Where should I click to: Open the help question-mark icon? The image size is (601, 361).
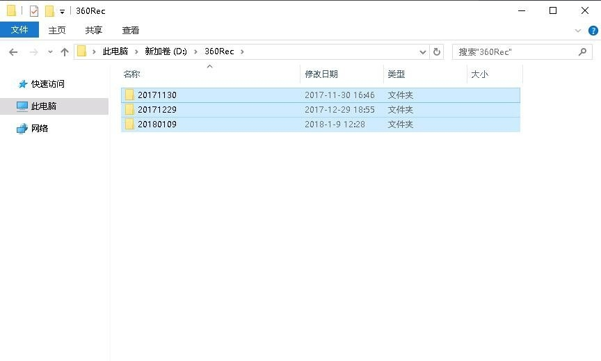pos(593,31)
